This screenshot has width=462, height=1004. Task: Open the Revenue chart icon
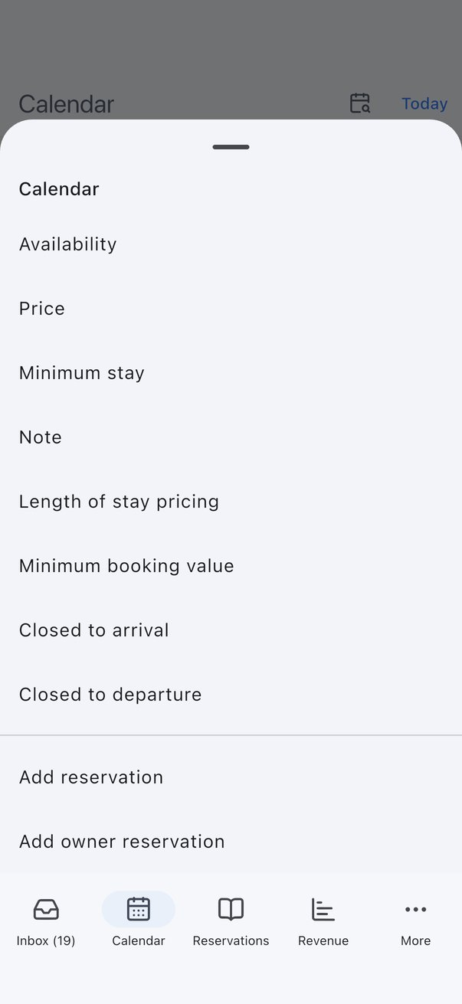(323, 909)
